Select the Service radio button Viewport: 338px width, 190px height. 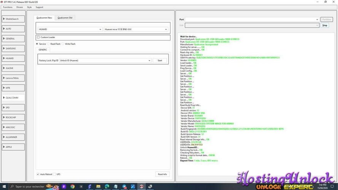coord(37,44)
